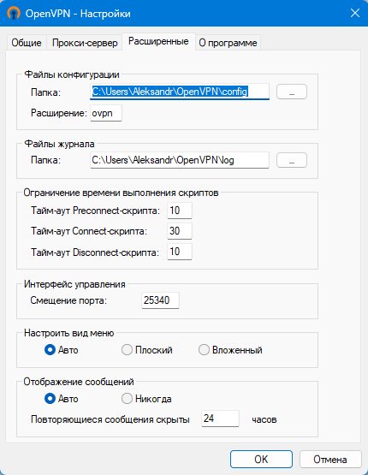Open the Прокси-сервер tab
Screen dimensions: 368x475
[x=85, y=43]
